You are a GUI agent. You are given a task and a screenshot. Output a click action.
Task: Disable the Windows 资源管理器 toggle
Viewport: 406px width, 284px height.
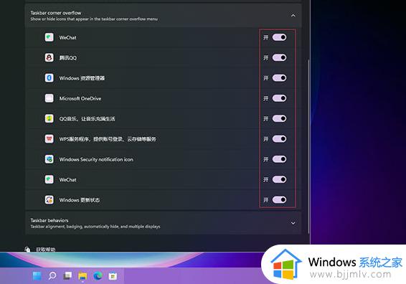tap(279, 78)
